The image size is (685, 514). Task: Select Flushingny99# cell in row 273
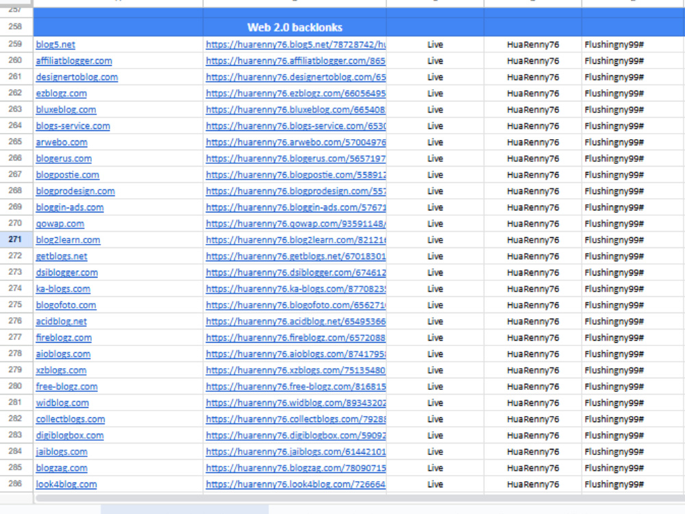click(634, 272)
